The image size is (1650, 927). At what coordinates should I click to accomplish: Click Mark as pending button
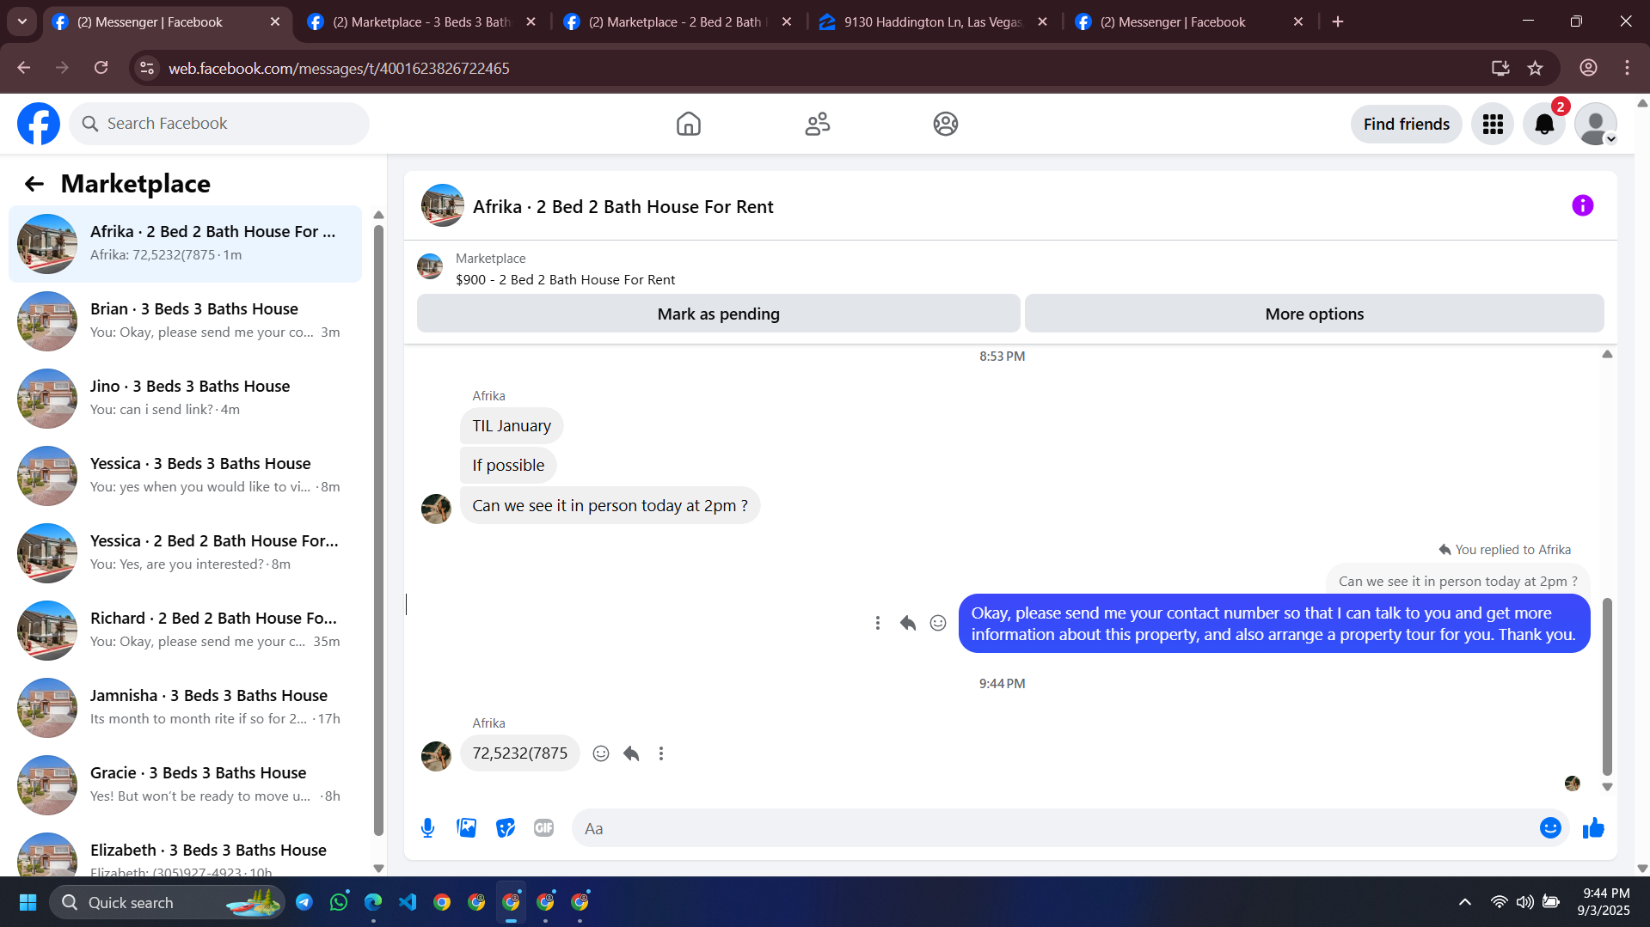pyautogui.click(x=718, y=314)
